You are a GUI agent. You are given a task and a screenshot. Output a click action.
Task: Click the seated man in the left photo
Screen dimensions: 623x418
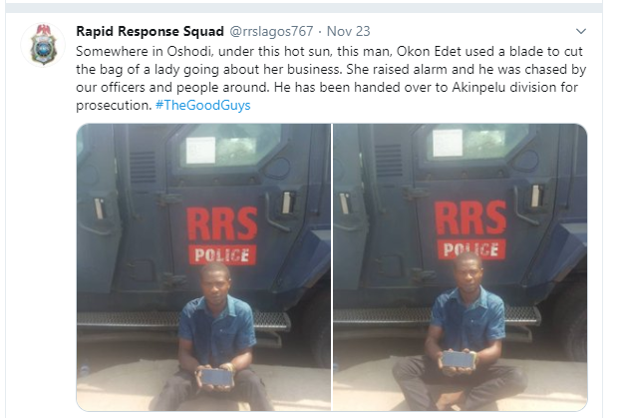(214, 339)
